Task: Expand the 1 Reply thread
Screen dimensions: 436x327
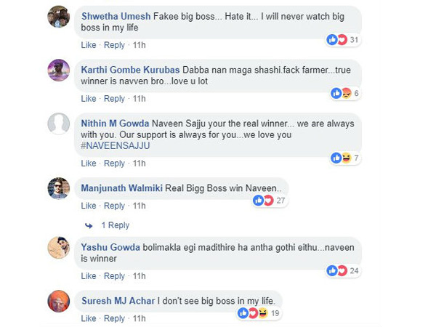Action: point(115,225)
